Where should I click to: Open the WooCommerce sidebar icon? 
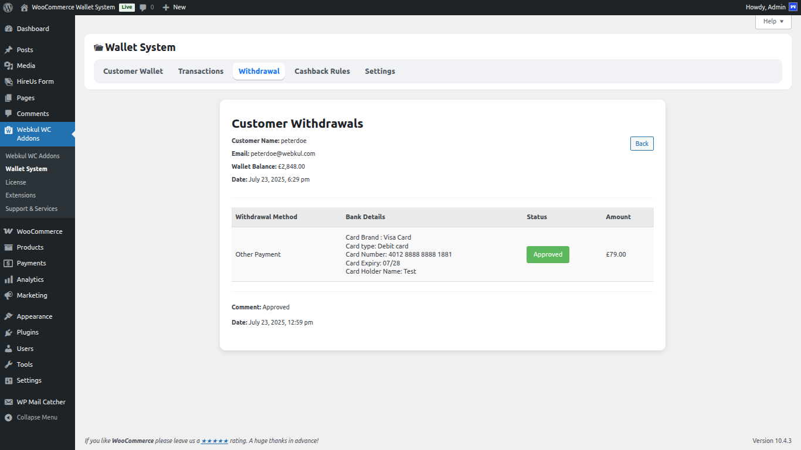click(x=8, y=231)
